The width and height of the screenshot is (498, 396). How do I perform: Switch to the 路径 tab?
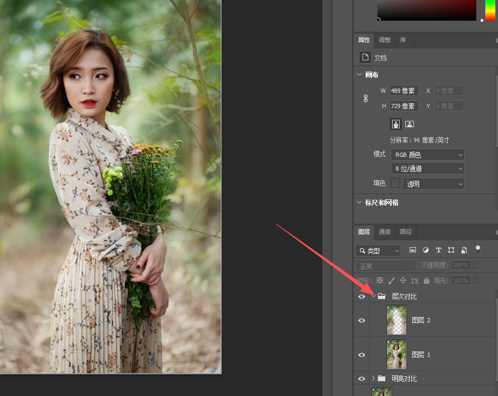pos(405,232)
